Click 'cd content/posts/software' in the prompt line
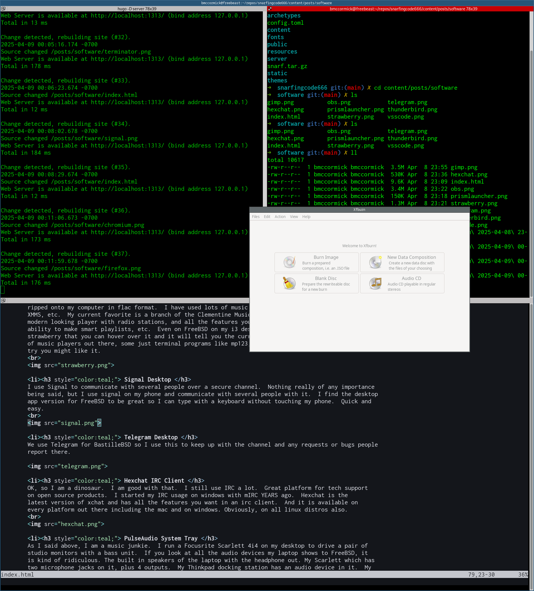The image size is (534, 591). tap(416, 88)
